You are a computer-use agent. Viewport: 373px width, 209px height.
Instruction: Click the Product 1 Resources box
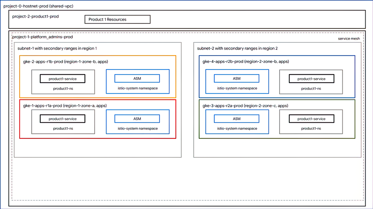click(x=118, y=19)
